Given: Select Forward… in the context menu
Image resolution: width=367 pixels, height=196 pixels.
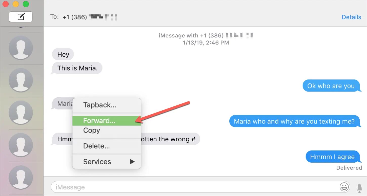Looking at the screenshot, I should (x=107, y=121).
